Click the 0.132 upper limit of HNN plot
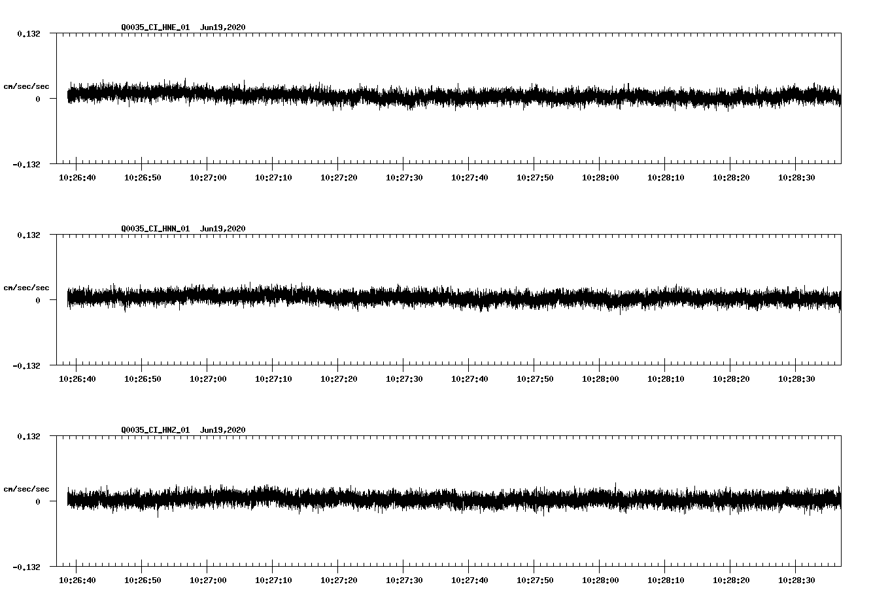The height and width of the screenshot is (604, 888). (x=29, y=235)
